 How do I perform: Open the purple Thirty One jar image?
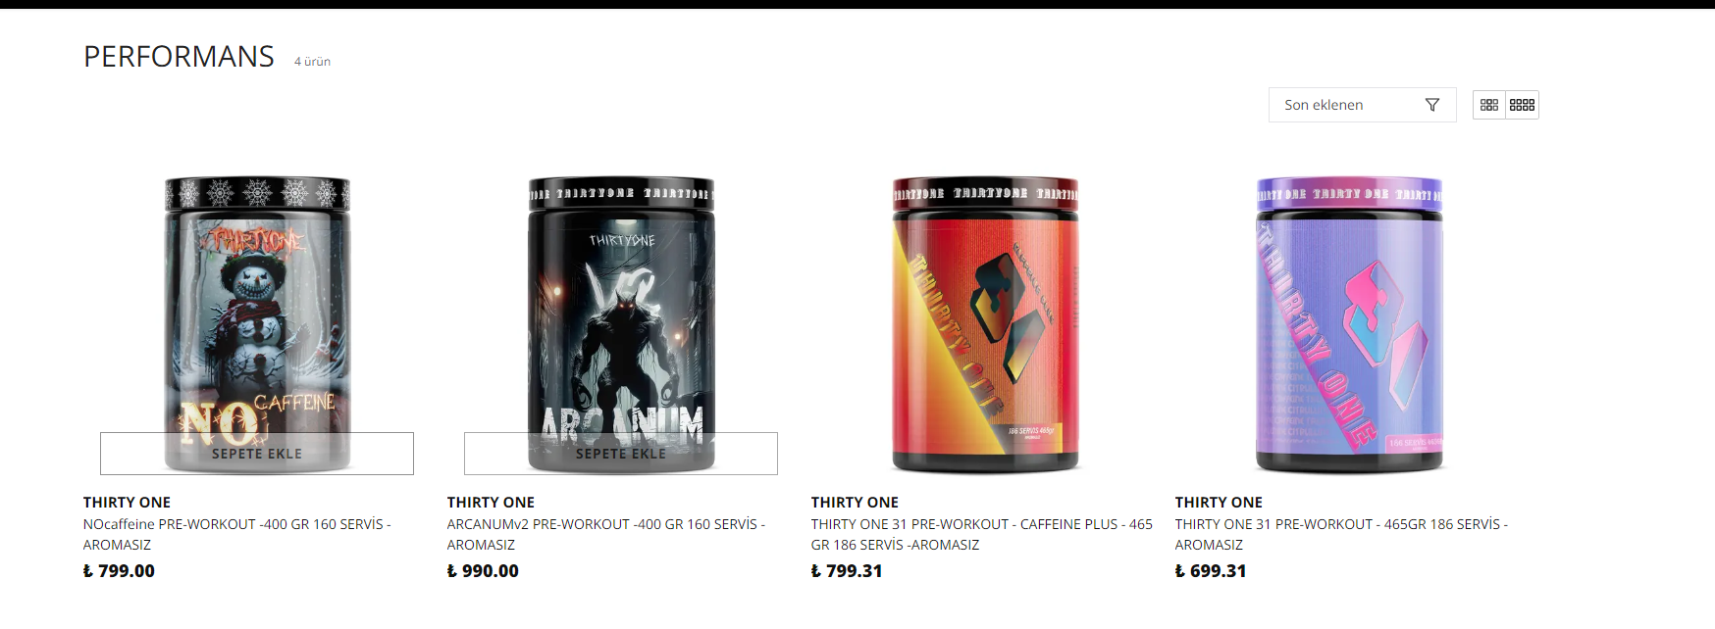(x=1349, y=324)
